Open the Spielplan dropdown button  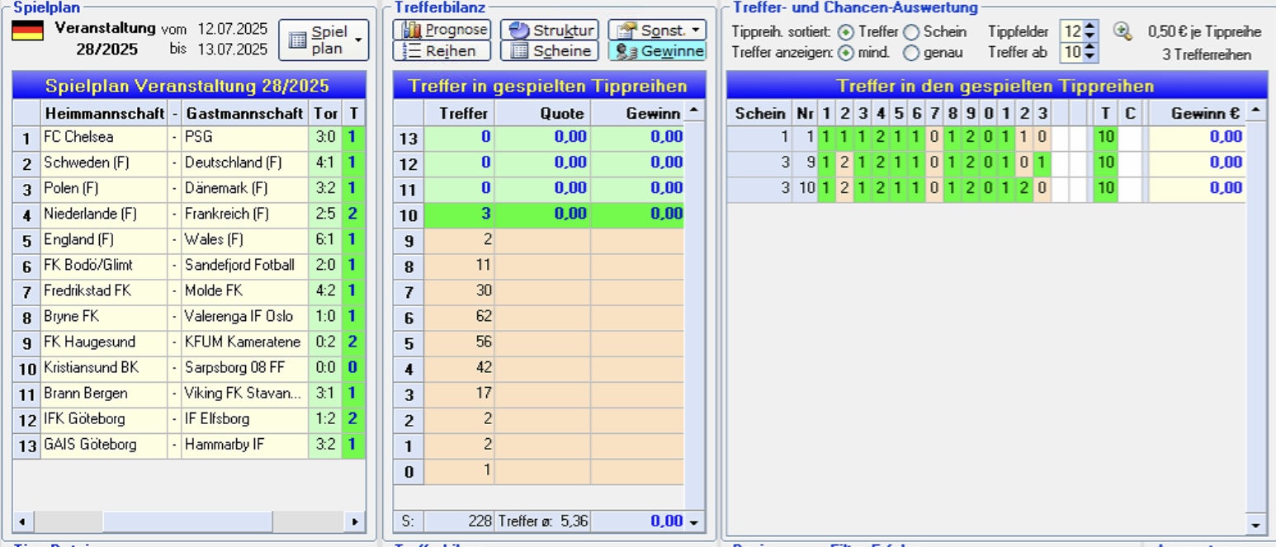click(x=323, y=40)
